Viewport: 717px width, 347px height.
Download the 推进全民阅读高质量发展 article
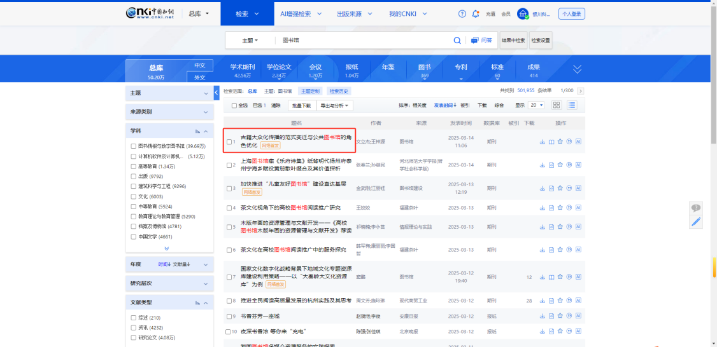click(543, 301)
